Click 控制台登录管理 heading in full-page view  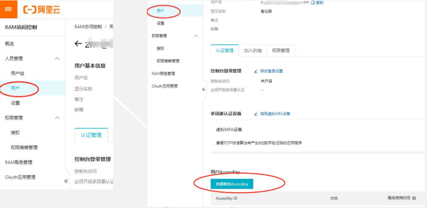[226, 71]
